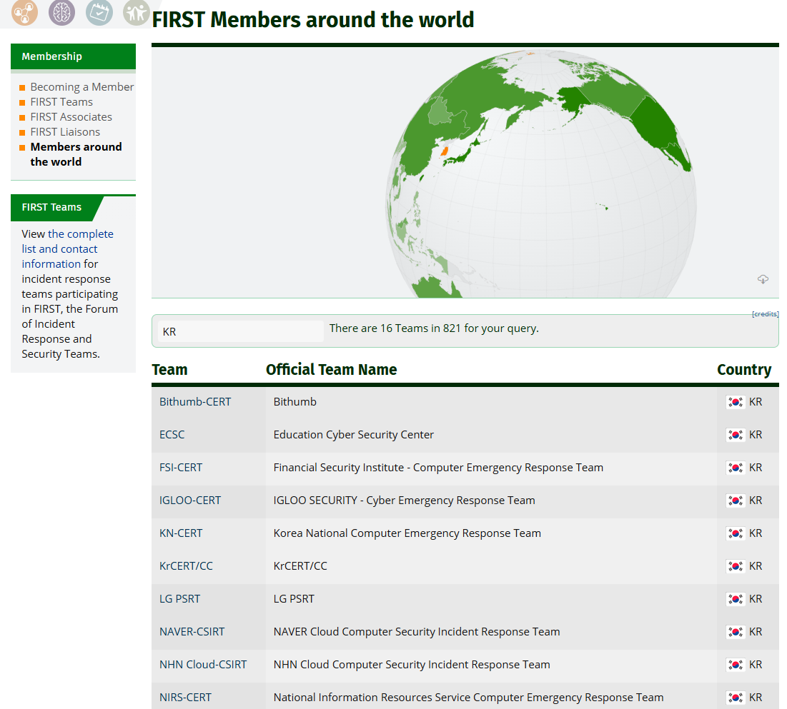Click the purple brain icon
Image resolution: width=787 pixels, height=709 pixels.
[x=61, y=12]
